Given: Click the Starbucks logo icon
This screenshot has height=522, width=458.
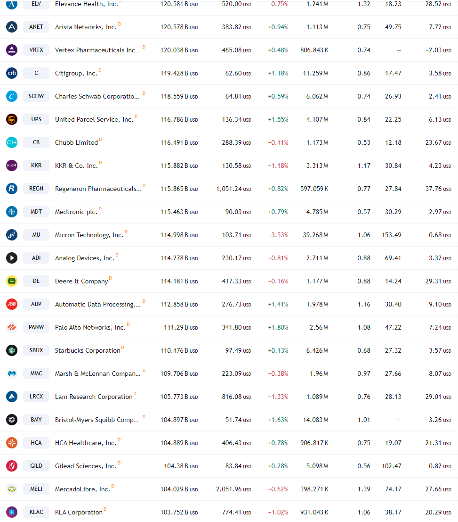Looking at the screenshot, I should click(x=12, y=350).
